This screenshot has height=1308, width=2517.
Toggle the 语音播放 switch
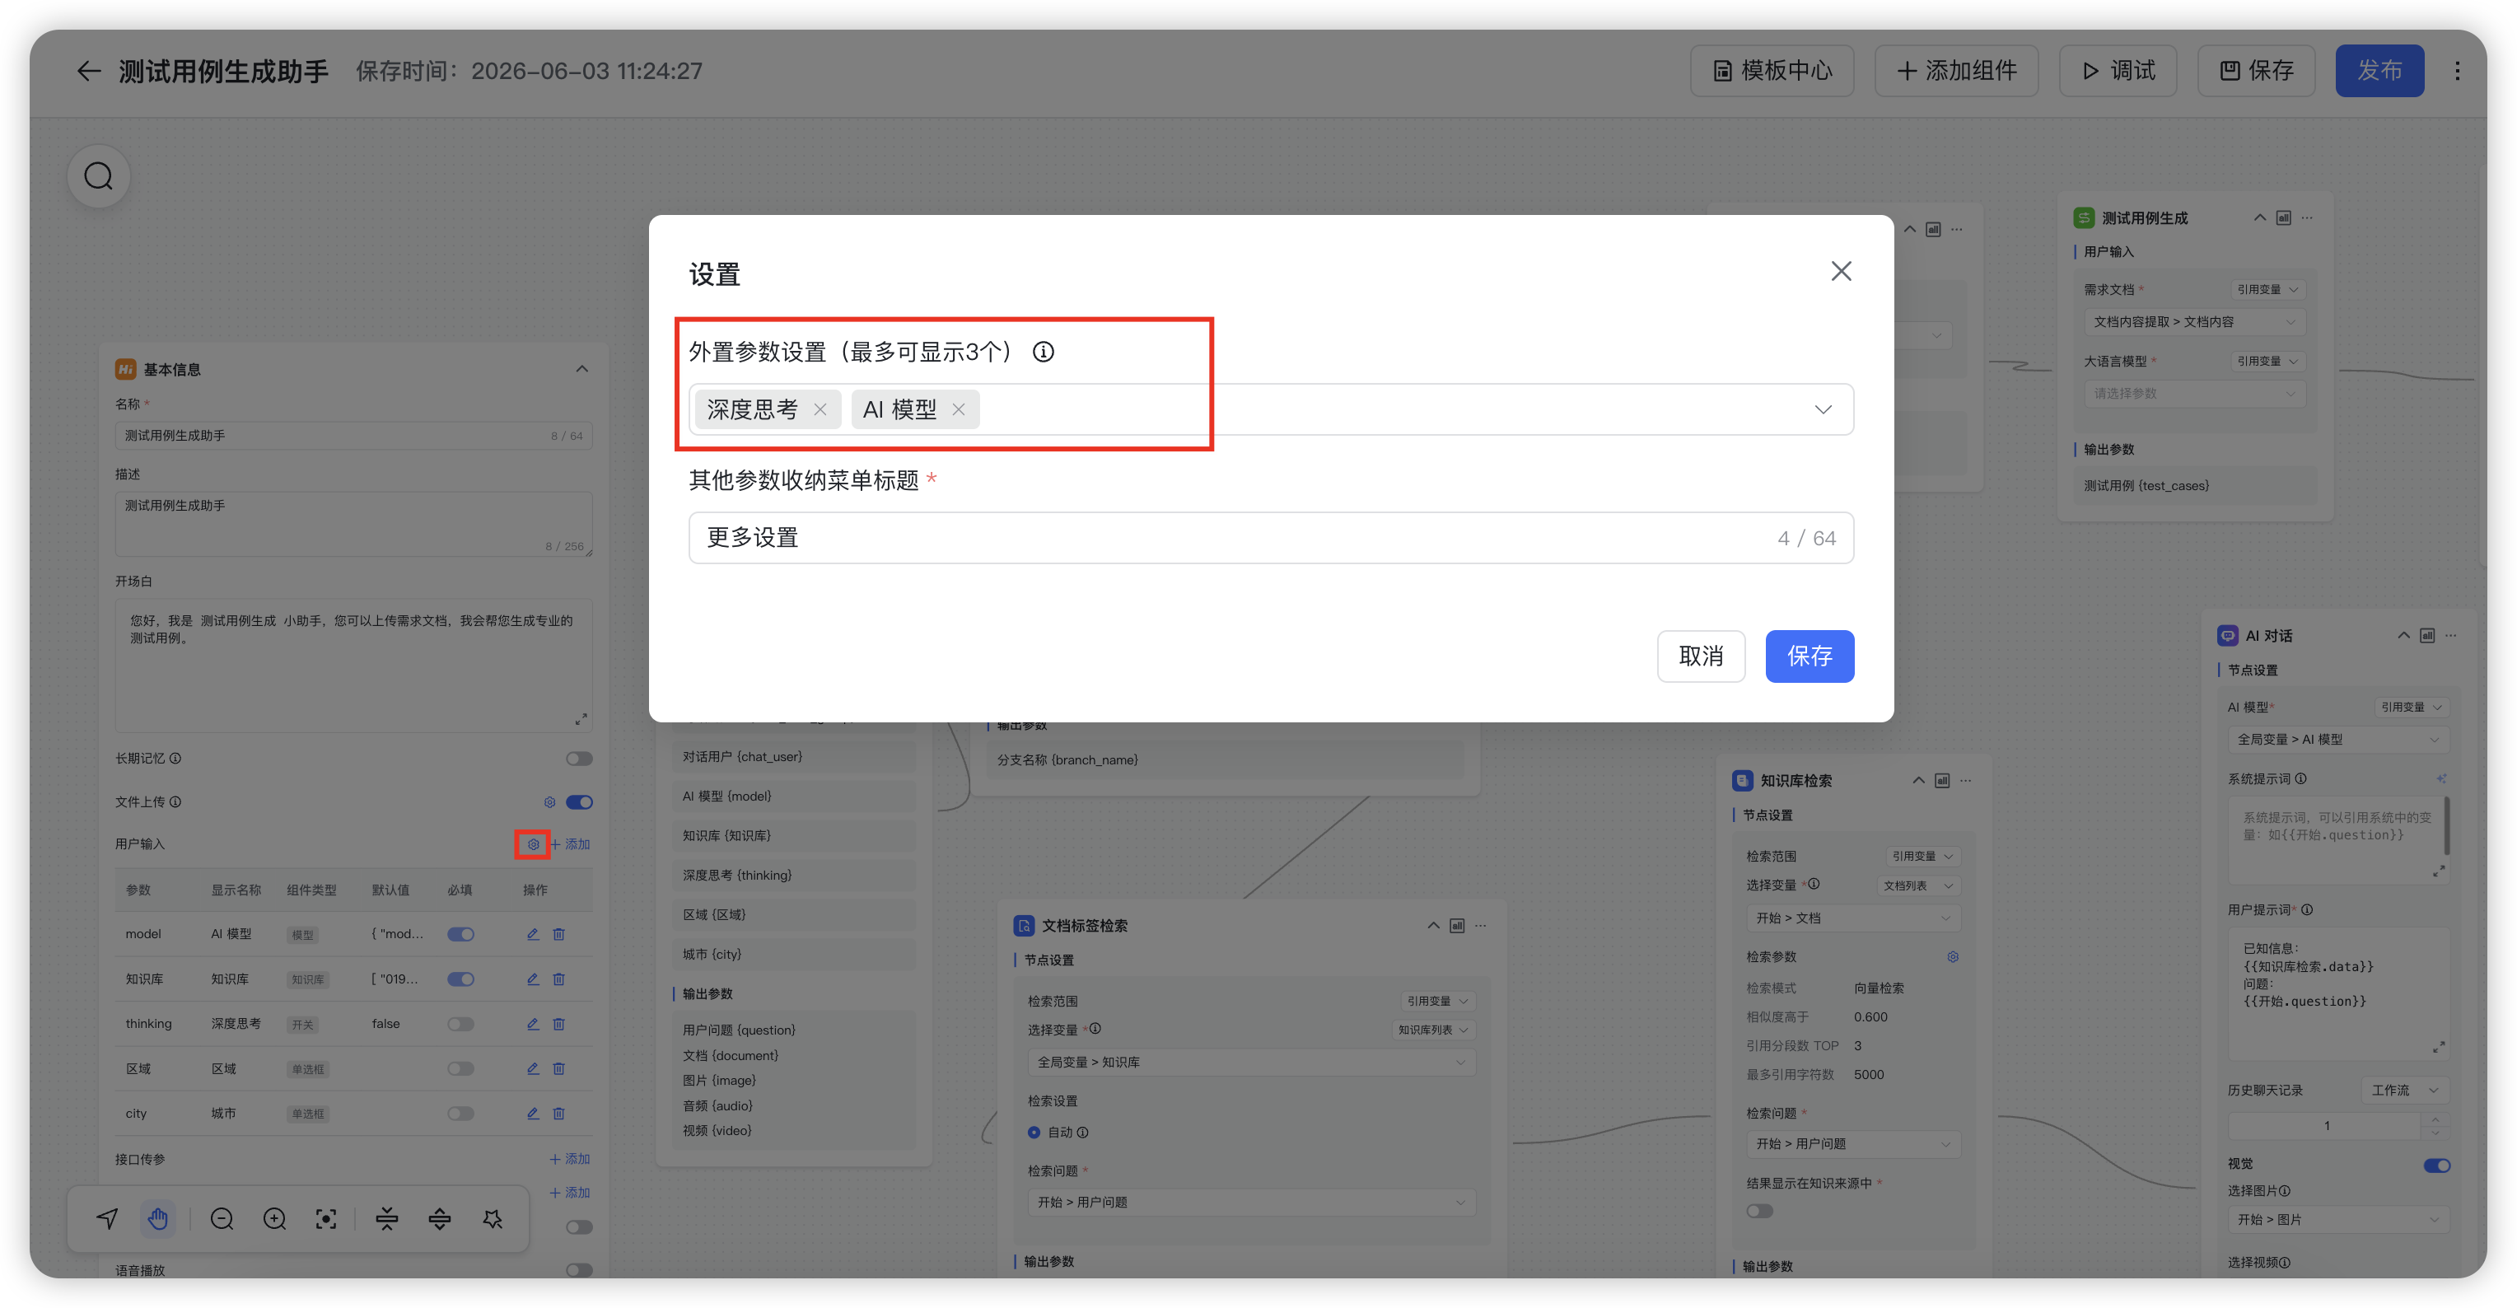click(x=578, y=1270)
